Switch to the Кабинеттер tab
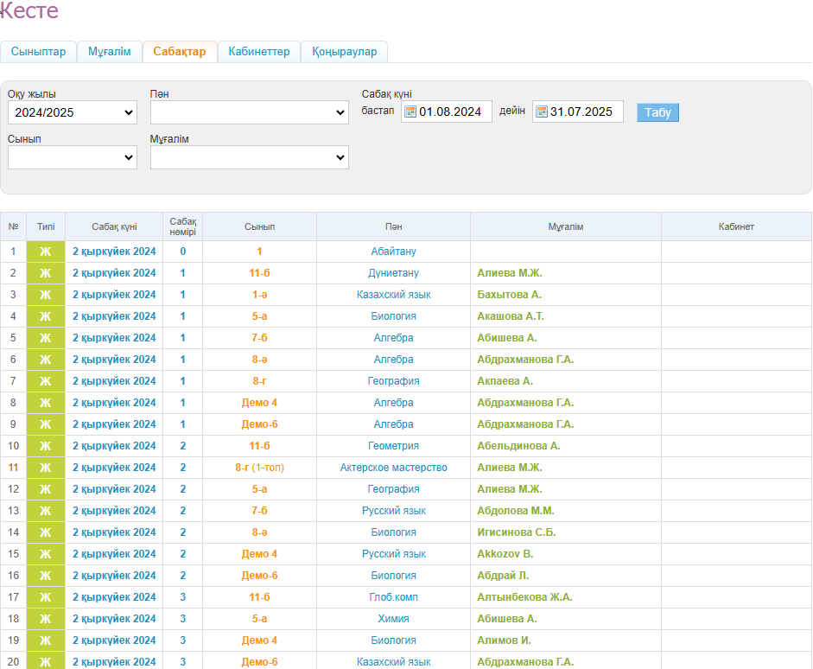Viewport: 813px width, 669px height. point(259,52)
